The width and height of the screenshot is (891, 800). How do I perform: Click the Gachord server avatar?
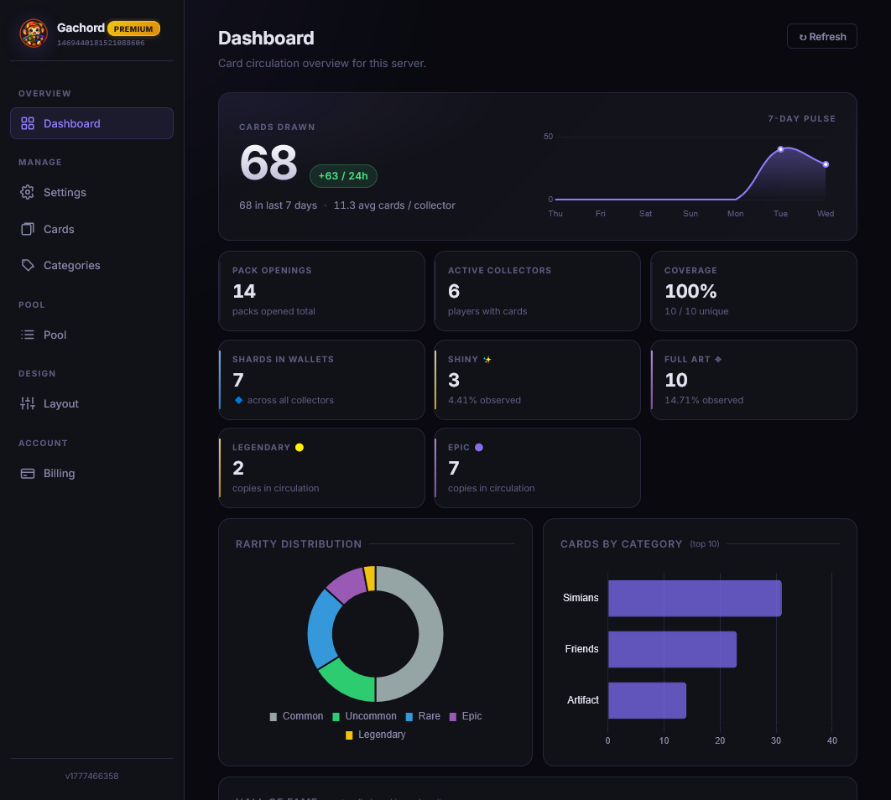coord(34,34)
